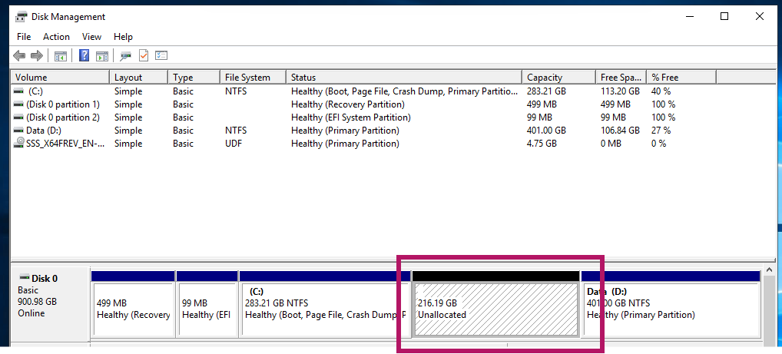Sort by the File System column header
This screenshot has width=782, height=354.
click(253, 78)
